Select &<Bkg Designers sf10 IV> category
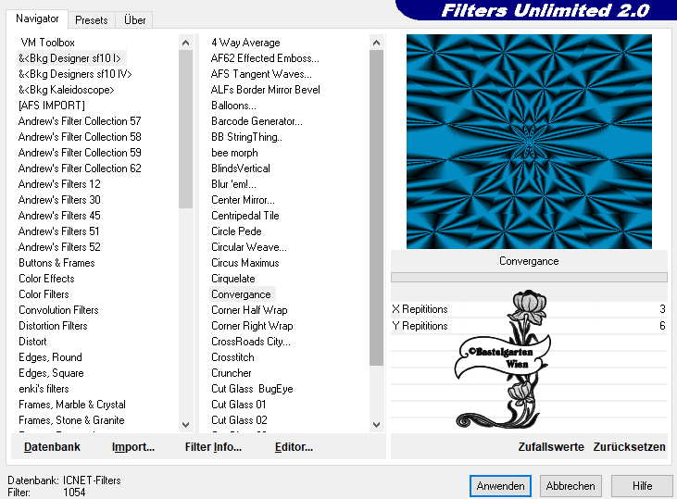 click(75, 74)
